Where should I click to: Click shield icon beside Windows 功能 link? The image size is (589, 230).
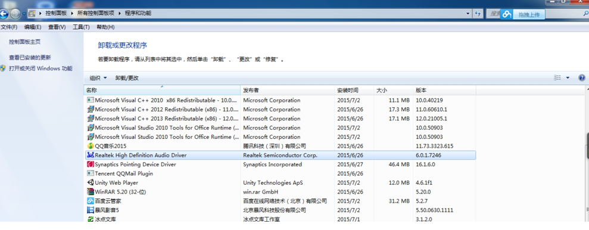point(3,69)
